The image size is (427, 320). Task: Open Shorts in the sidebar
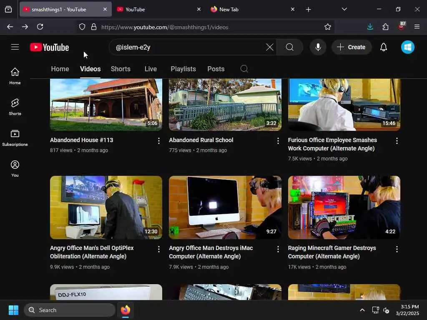click(x=15, y=107)
